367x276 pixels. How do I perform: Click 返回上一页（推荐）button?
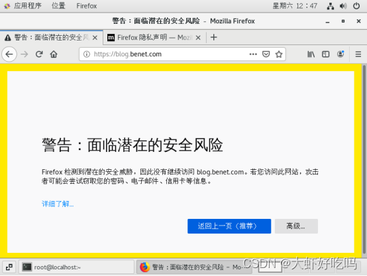[x=229, y=226]
